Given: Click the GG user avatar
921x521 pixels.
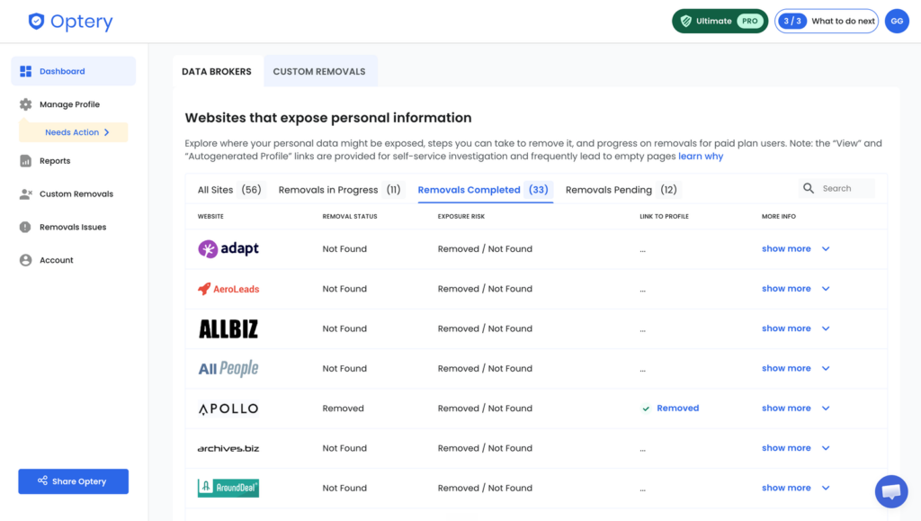Looking at the screenshot, I should tap(897, 21).
